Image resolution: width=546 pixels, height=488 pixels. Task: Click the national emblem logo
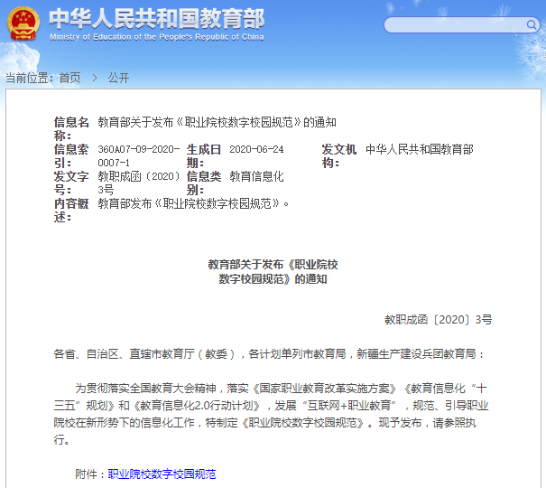click(x=23, y=24)
